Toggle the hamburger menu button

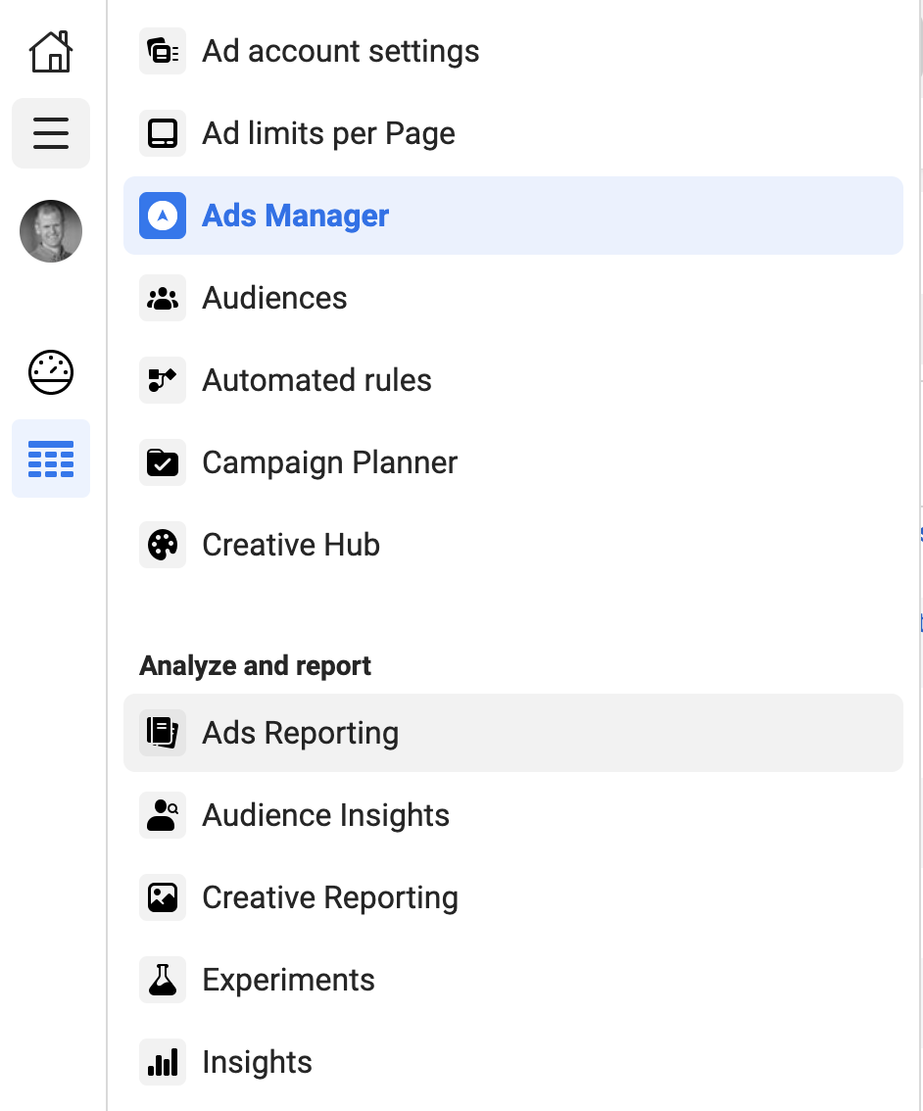coord(51,133)
